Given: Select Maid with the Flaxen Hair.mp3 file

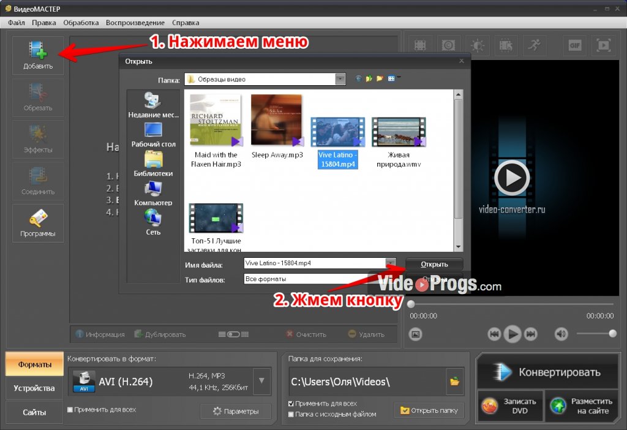Looking at the screenshot, I should 216,131.
